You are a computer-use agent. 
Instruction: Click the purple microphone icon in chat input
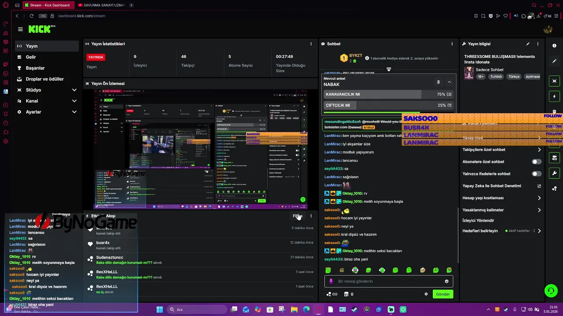pyautogui.click(x=332, y=281)
